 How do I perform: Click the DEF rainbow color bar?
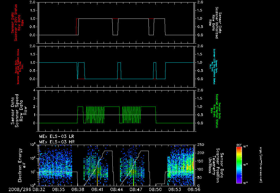[239, 165]
